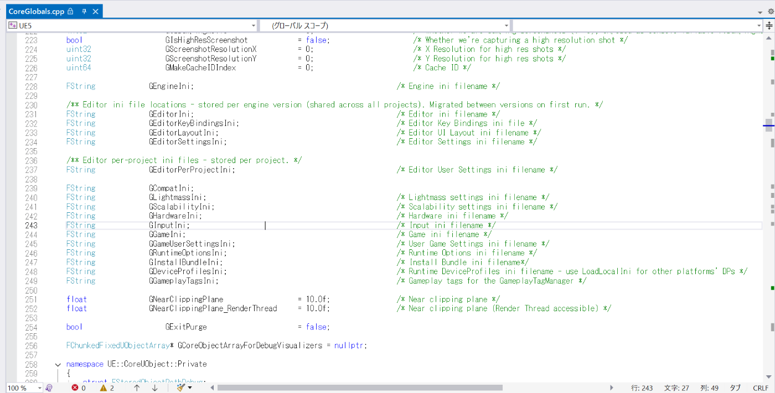Viewport: 775px width, 393px height.
Task: Click the 行: 243 line indicator
Action: pyautogui.click(x=642, y=388)
